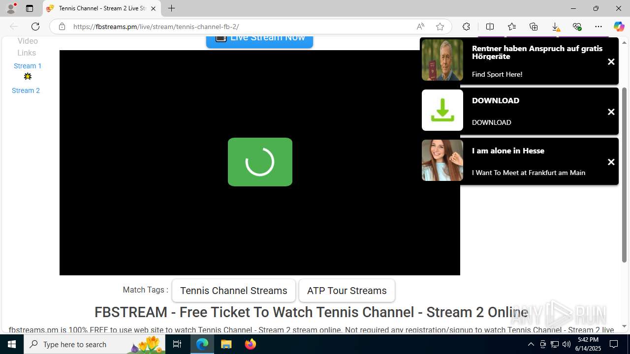Screen dimensions: 630x354
Task: Open the network tray icon
Action: click(x=555, y=344)
